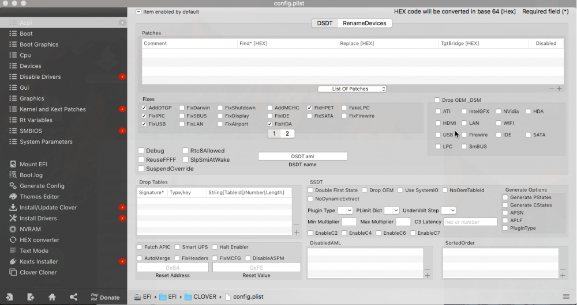577x305 pixels.
Task: Enable the FixMCFG checkbox
Action: point(215,258)
